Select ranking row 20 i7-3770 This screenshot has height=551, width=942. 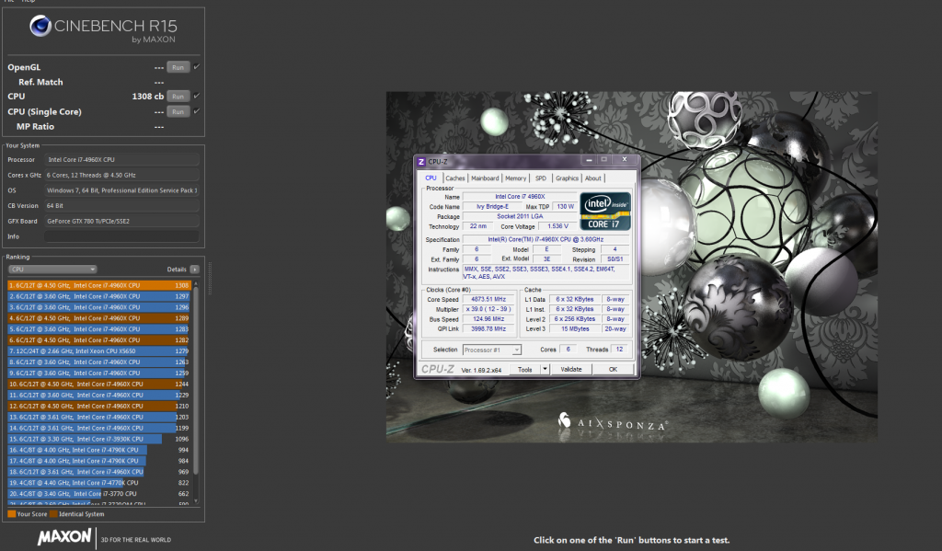point(99,493)
